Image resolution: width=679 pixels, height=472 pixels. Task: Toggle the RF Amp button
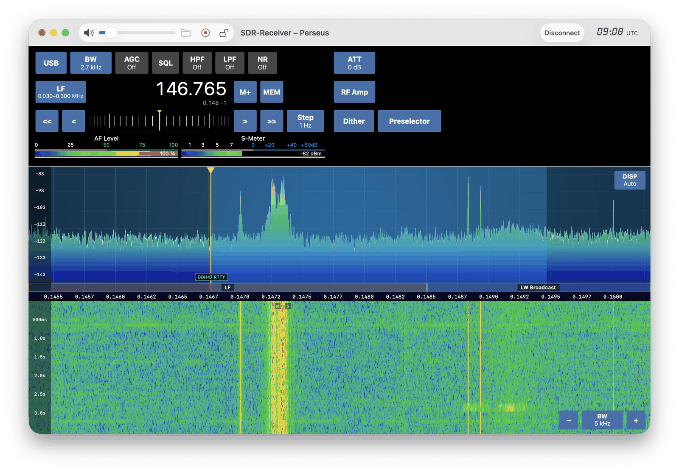tap(354, 92)
